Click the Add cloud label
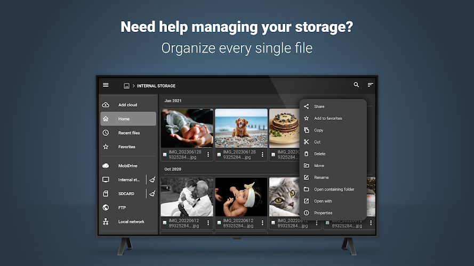474x266 pixels. pos(127,105)
